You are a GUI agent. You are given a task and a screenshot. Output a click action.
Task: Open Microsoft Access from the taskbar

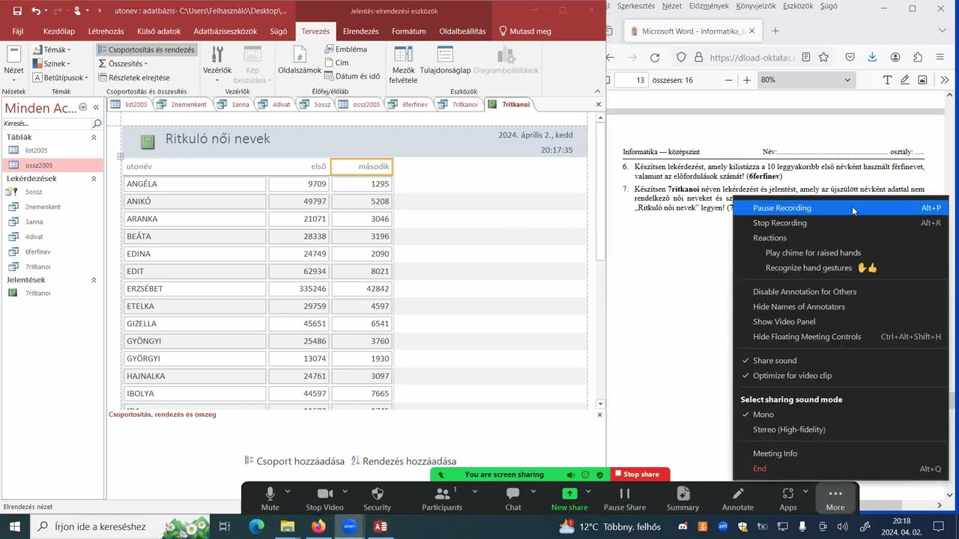(x=381, y=526)
